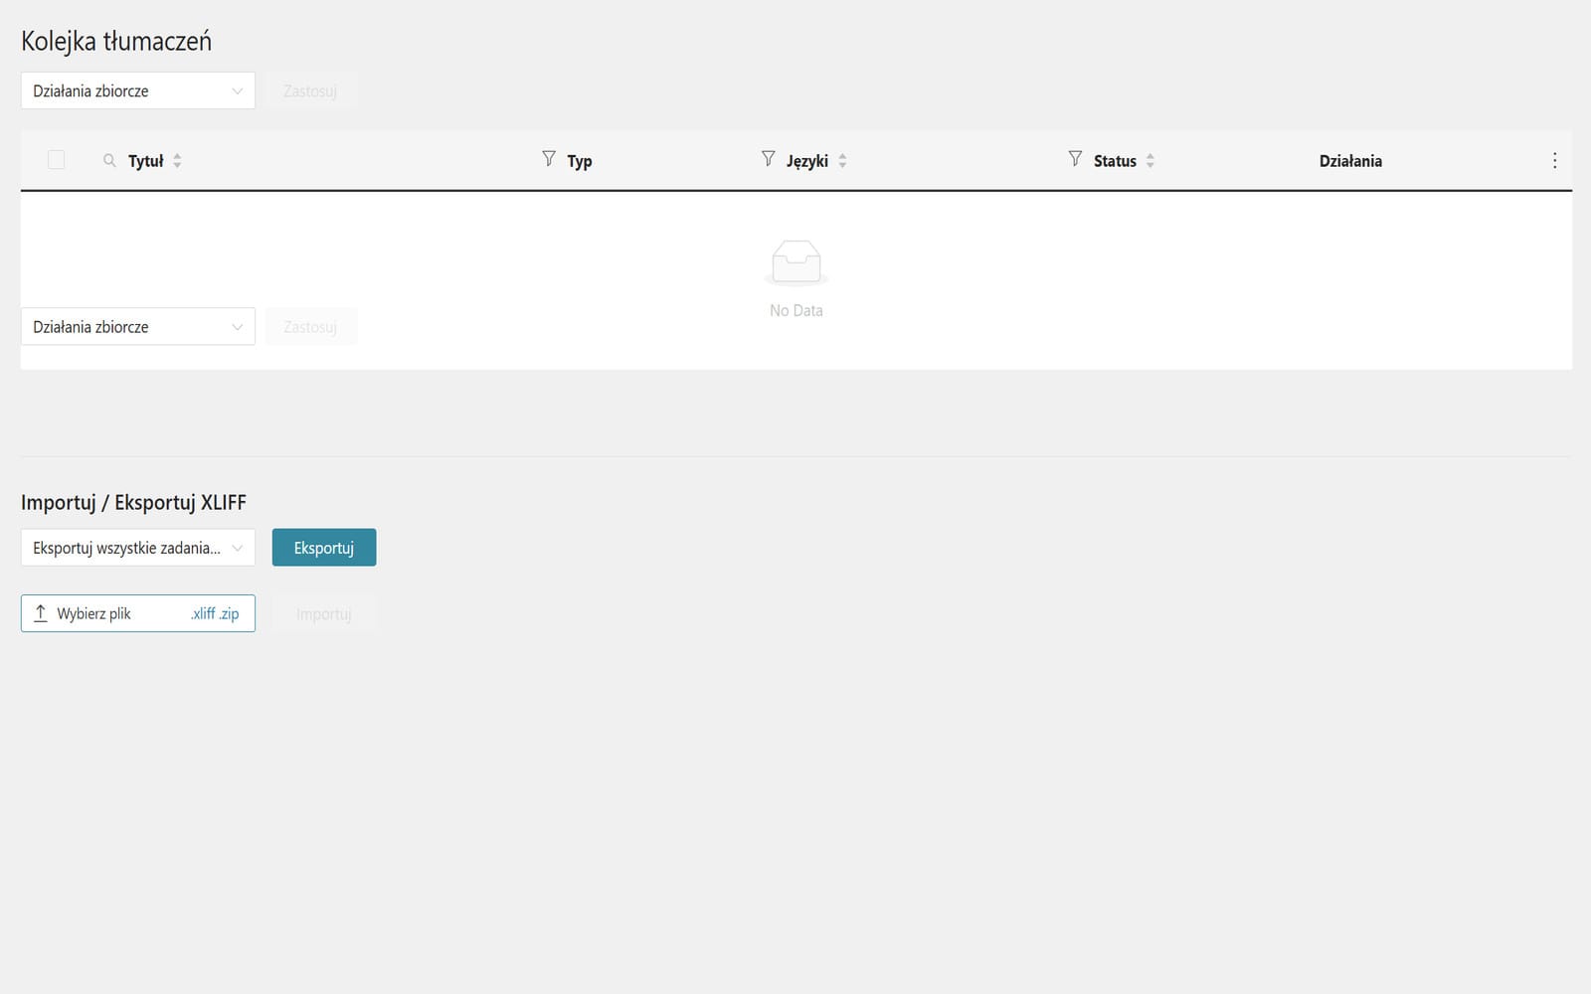Click the Typ column header label

tap(580, 161)
